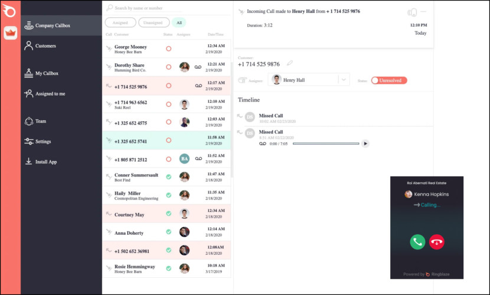
Task: Open Settings from sidebar
Action: [38, 142]
